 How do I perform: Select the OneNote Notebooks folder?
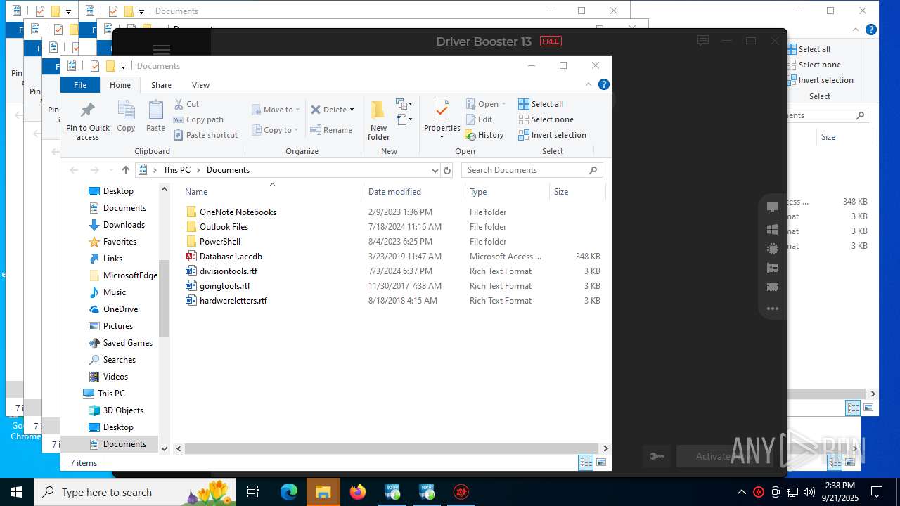click(238, 212)
